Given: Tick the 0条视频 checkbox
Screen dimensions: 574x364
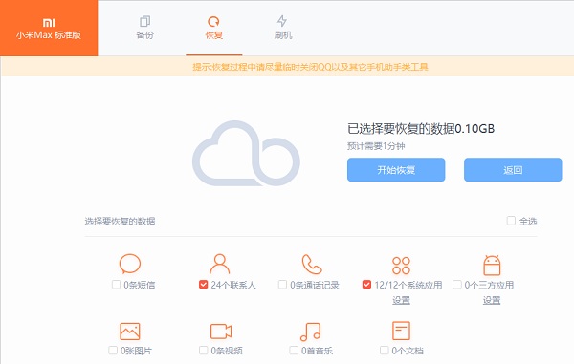Looking at the screenshot, I should coord(203,350).
